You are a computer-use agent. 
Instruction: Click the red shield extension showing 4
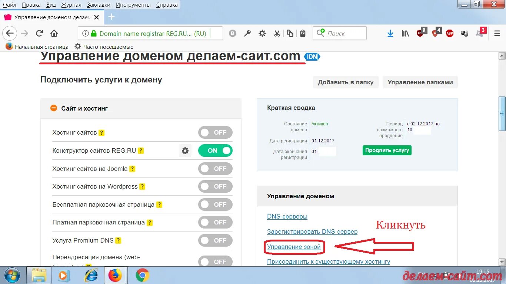tap(436, 33)
